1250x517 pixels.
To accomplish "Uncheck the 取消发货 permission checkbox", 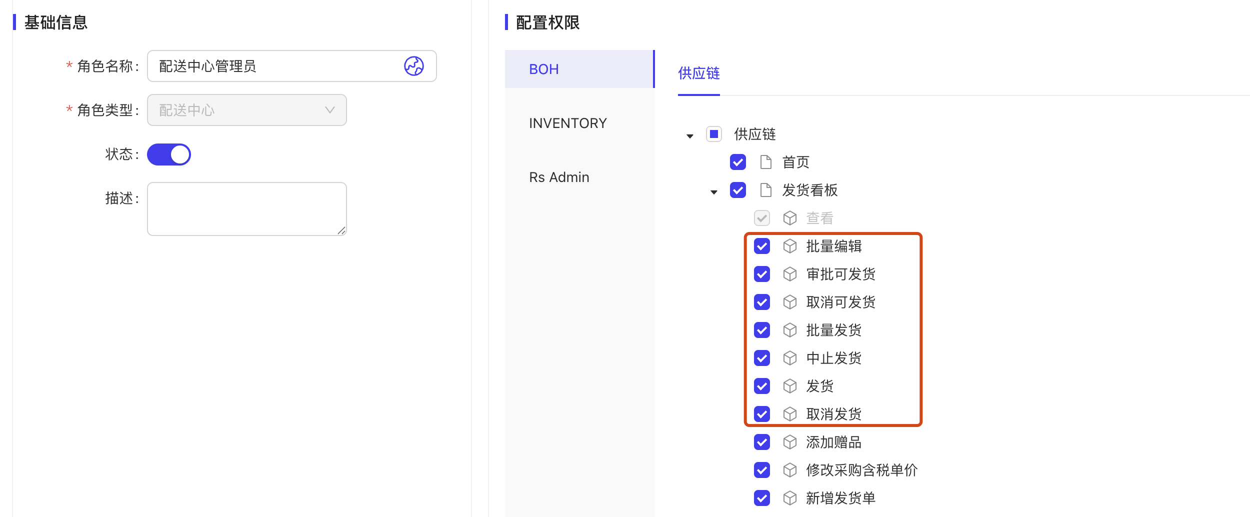I will click(x=761, y=414).
